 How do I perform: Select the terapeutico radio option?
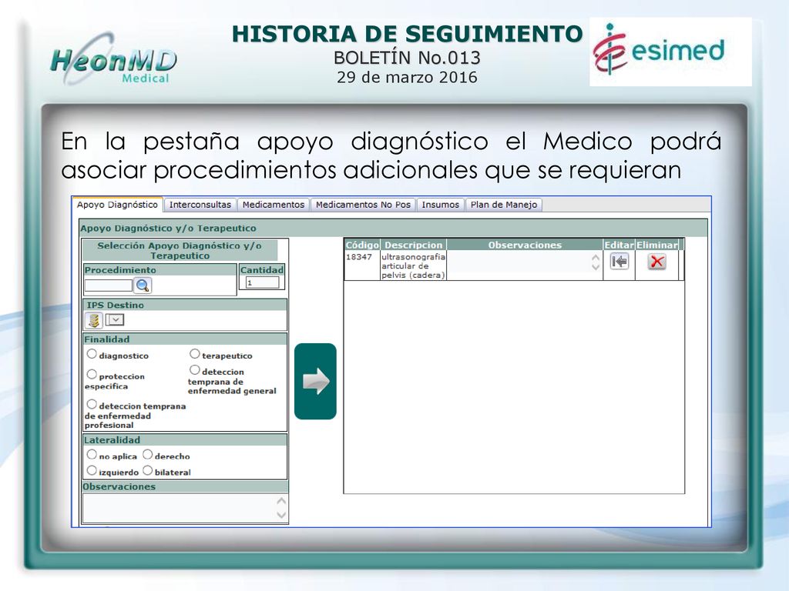(x=195, y=354)
